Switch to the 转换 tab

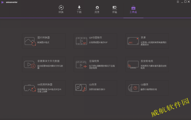(61, 9)
